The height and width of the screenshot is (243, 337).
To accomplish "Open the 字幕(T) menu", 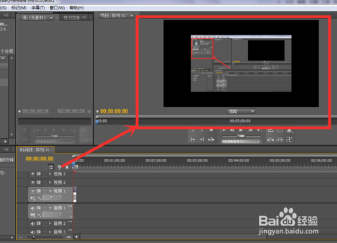I will click(x=38, y=8).
